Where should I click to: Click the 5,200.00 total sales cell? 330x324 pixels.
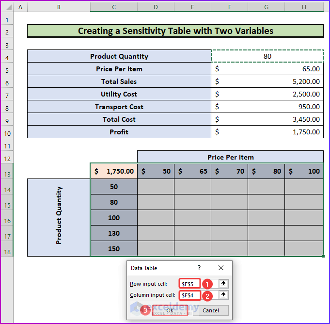point(267,81)
